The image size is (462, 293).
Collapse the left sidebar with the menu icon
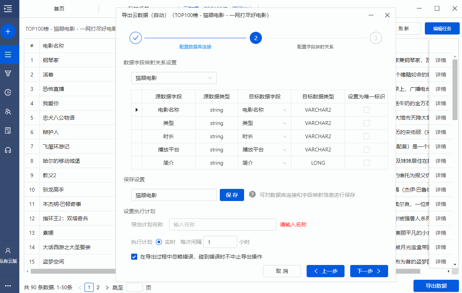pyautogui.click(x=8, y=9)
